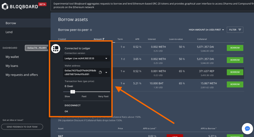Borrow the 3.65 % APR offer
254x137 pixels.
click(x=235, y=60)
